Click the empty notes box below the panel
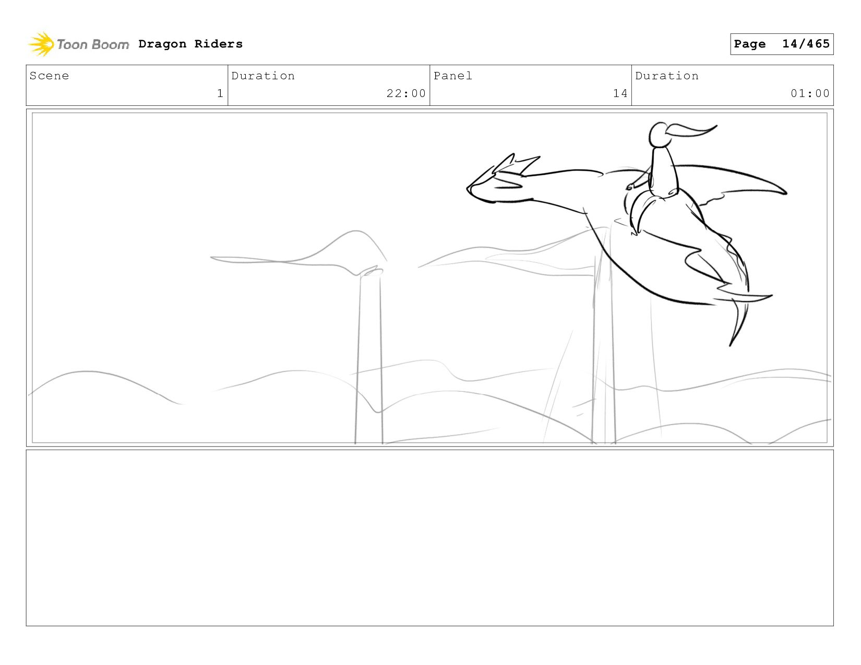 (x=429, y=538)
